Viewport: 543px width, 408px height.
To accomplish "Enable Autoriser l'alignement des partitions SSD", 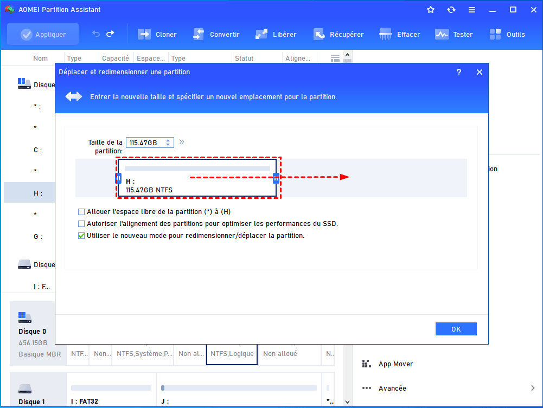I will (81, 224).
